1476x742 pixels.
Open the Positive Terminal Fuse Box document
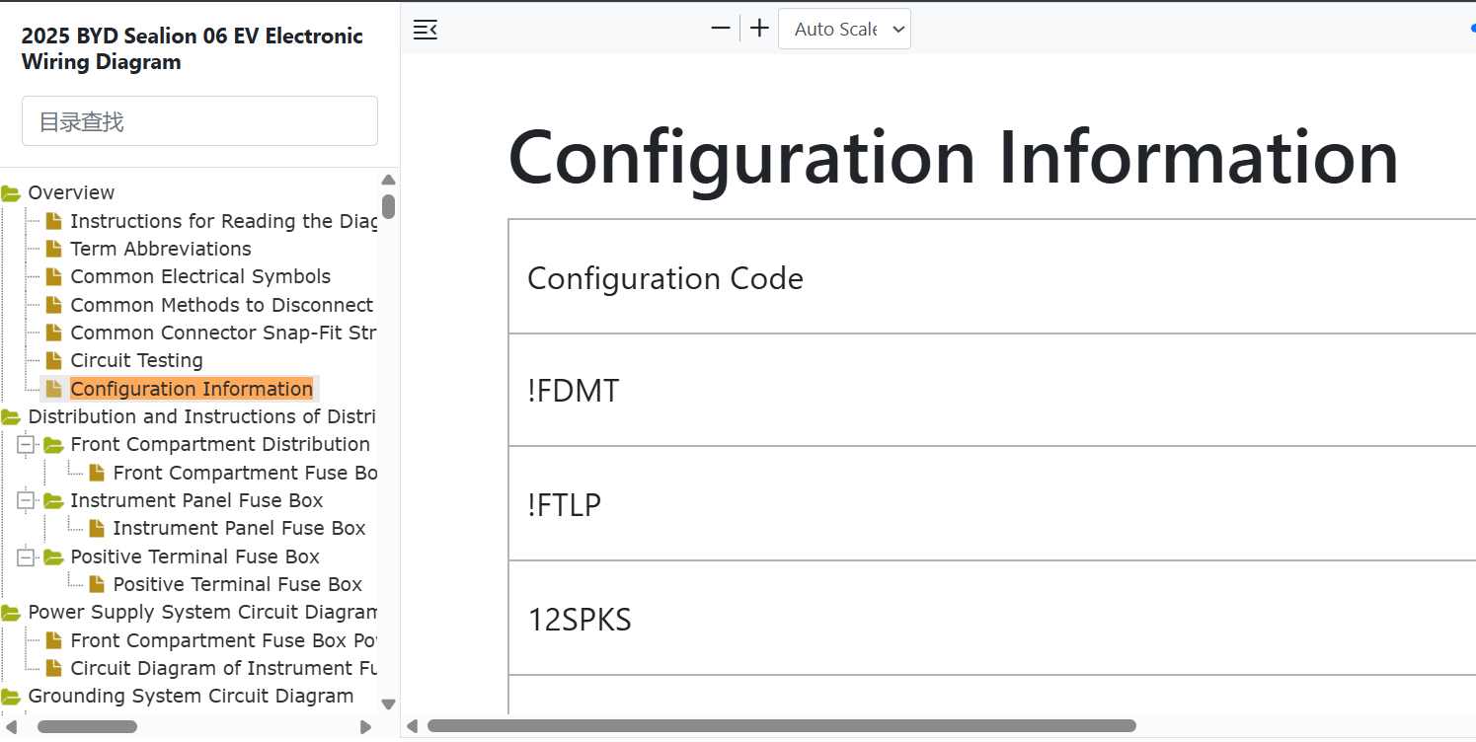237,584
